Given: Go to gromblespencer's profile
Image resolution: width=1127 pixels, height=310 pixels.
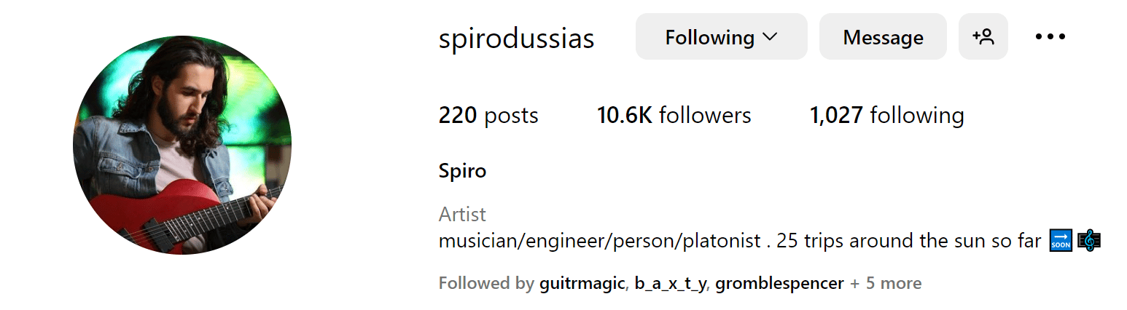Looking at the screenshot, I should [x=779, y=284].
